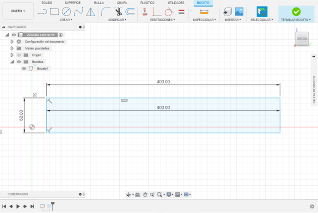Image resolution: width=318 pixels, height=213 pixels.
Task: Click the Measure inspect icon
Action: 204,12
